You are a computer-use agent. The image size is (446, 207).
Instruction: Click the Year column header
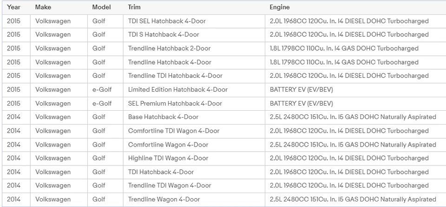point(13,7)
